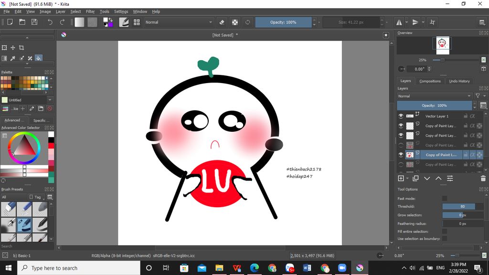Open the gradient picker in the toolbar
Screen dimensions: 489x275
click(x=79, y=22)
